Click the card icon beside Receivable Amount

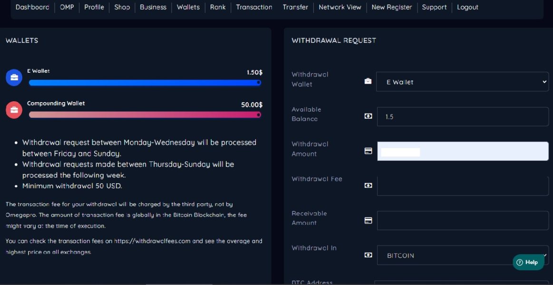(x=368, y=220)
